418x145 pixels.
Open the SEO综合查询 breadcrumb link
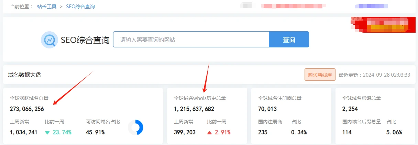80,7
